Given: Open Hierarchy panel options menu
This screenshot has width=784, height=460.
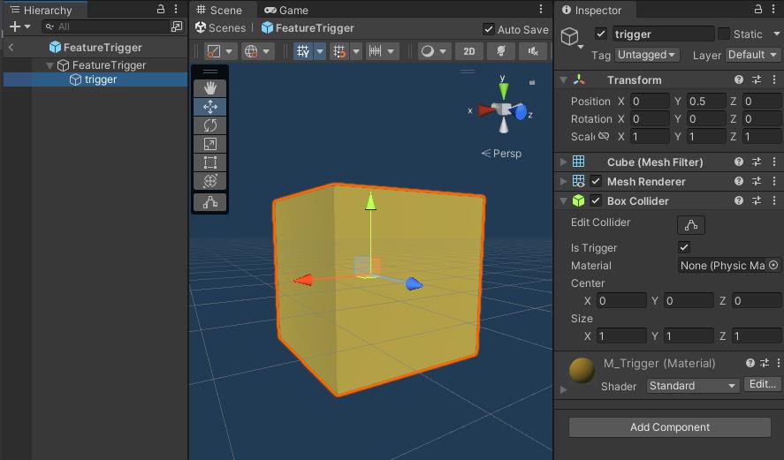Looking at the screenshot, I should pos(176,9).
